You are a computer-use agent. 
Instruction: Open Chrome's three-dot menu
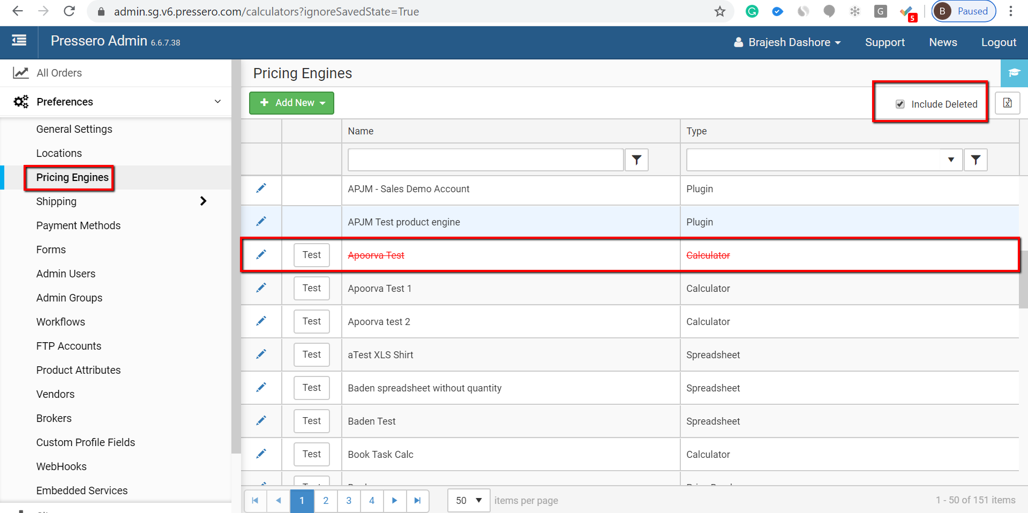coord(1011,11)
